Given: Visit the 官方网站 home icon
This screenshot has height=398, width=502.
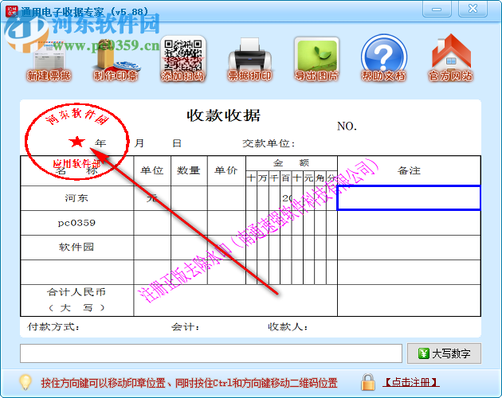Looking at the screenshot, I should click(x=451, y=58).
